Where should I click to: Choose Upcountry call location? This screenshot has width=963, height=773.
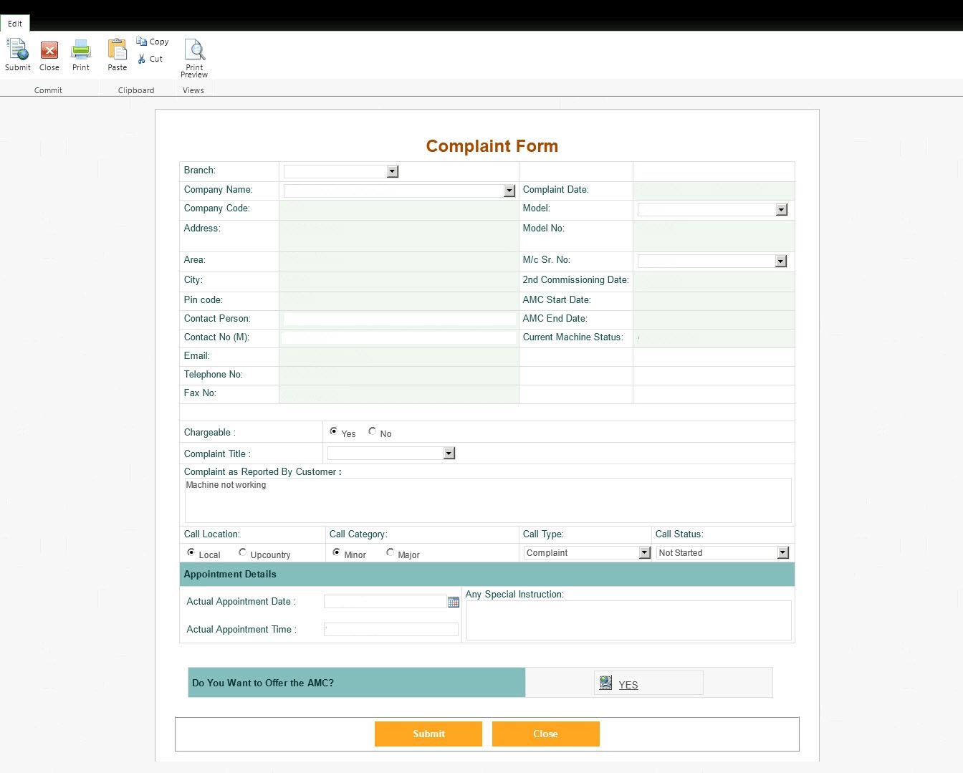pyautogui.click(x=243, y=552)
